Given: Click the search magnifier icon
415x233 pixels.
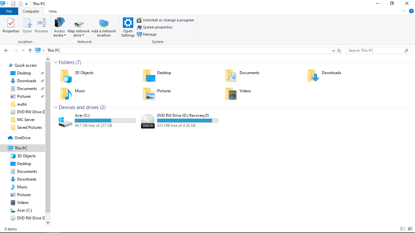Looking at the screenshot, I should pos(407,50).
